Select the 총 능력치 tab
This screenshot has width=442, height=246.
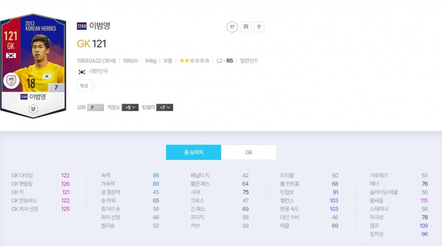pos(194,152)
